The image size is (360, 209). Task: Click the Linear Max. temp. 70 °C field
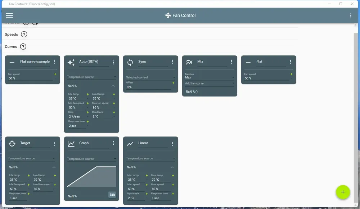pos(161,180)
